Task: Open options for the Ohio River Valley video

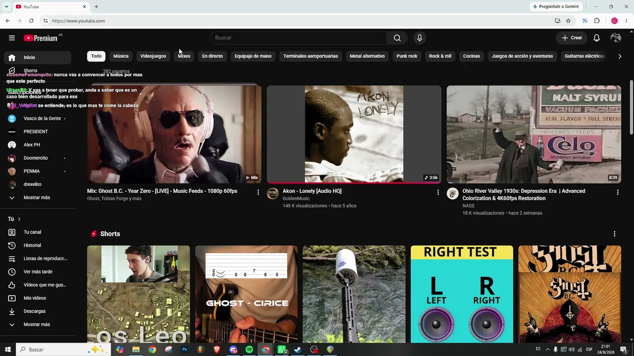Action: click(618, 192)
